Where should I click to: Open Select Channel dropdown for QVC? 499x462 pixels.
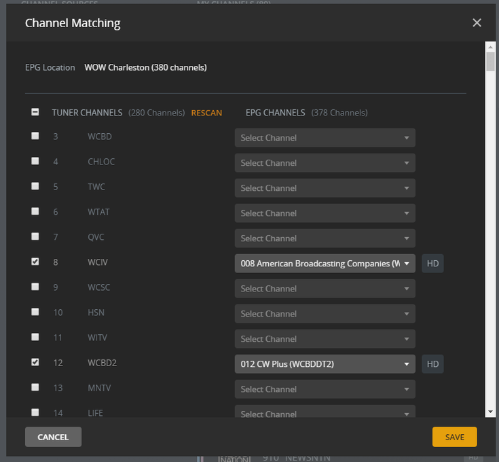point(325,238)
